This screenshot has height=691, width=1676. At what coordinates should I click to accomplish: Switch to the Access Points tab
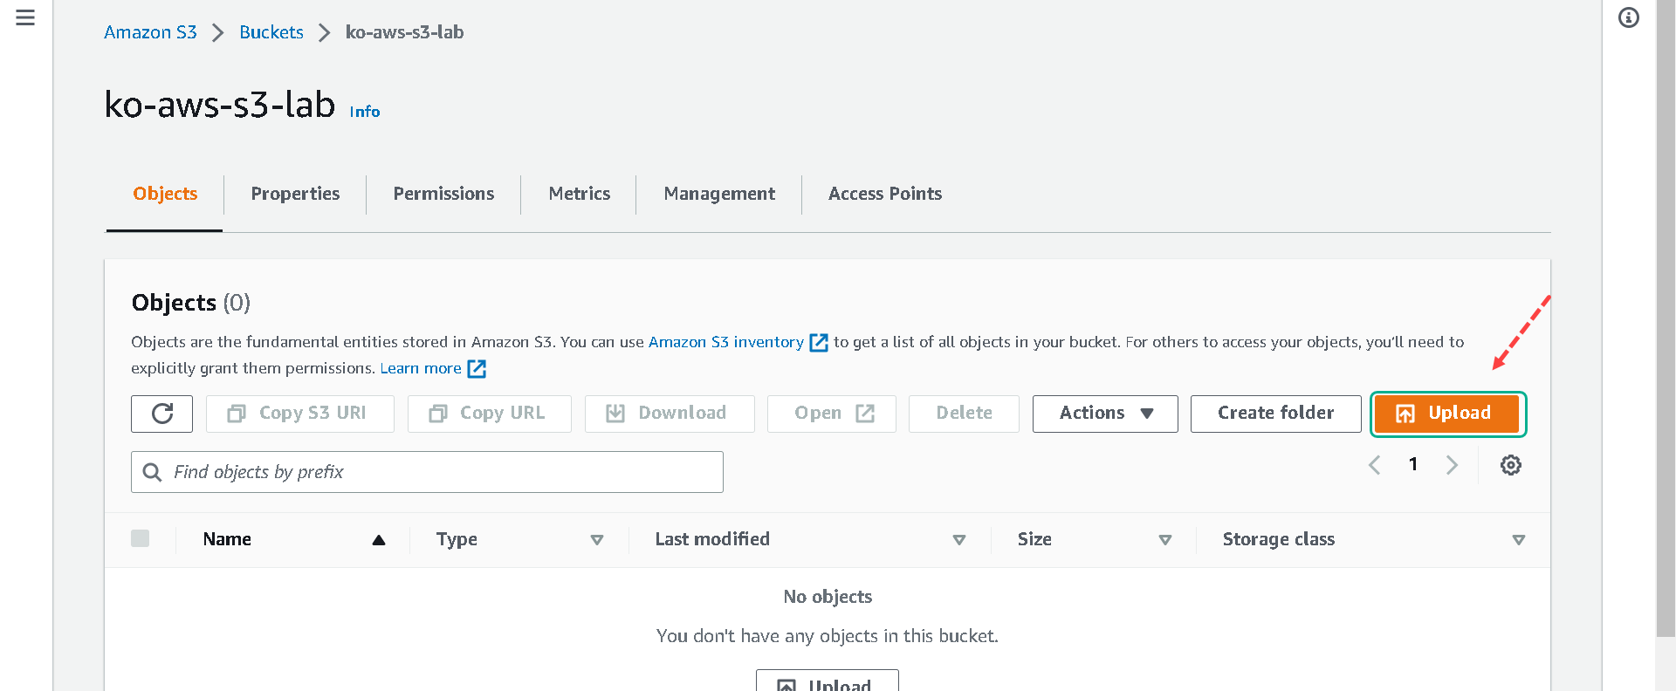click(x=885, y=194)
